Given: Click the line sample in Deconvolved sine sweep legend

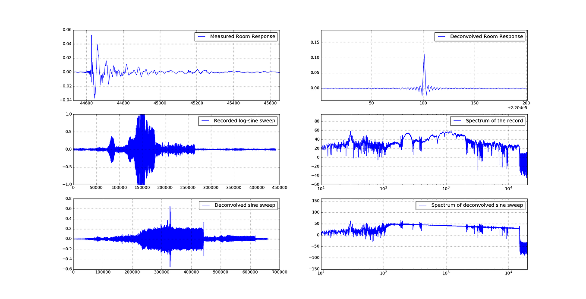Looking at the screenshot, I should point(206,205).
